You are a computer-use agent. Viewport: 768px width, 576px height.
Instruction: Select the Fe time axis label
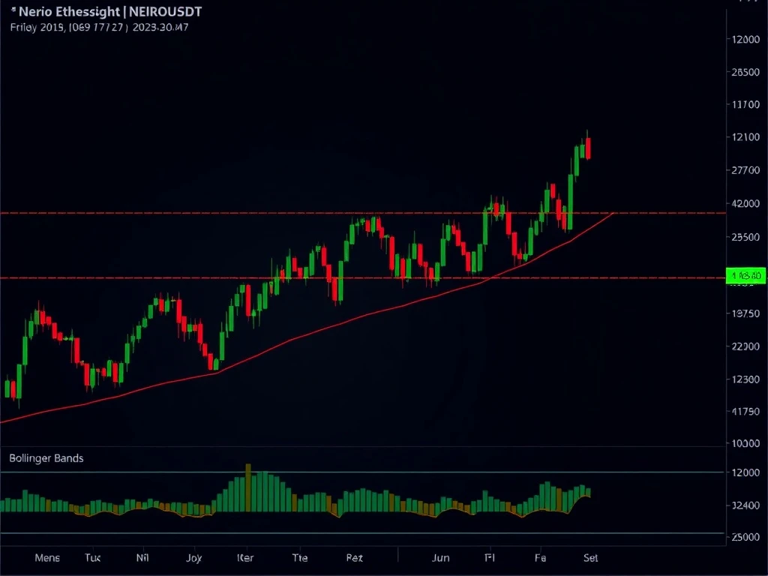540,558
